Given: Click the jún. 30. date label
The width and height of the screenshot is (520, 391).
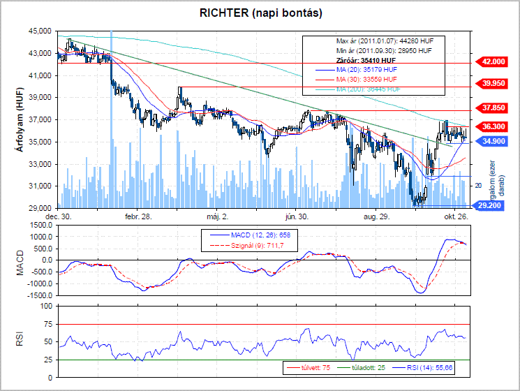Looking at the screenshot, I should point(298,216).
